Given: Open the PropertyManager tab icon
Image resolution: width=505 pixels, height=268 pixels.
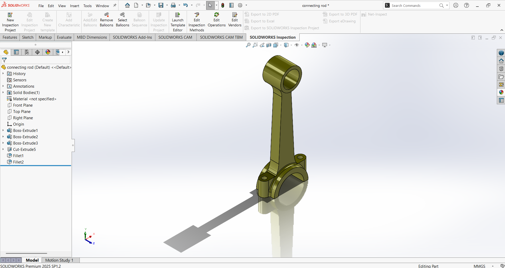Looking at the screenshot, I should pyautogui.click(x=16, y=52).
